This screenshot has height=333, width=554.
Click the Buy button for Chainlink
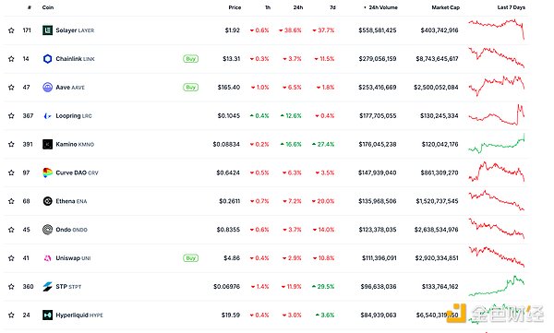(x=191, y=59)
